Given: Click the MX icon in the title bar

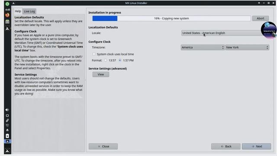Looking at the screenshot, I should 13,3.
